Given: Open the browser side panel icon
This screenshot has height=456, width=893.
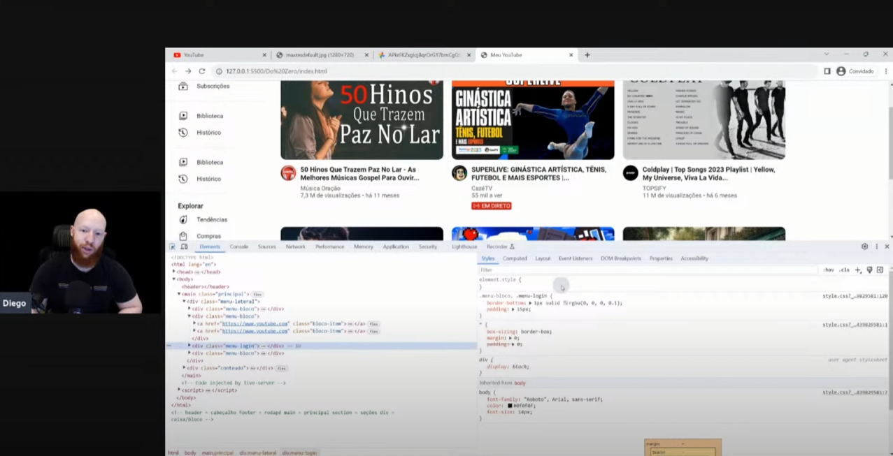Looking at the screenshot, I should click(827, 71).
